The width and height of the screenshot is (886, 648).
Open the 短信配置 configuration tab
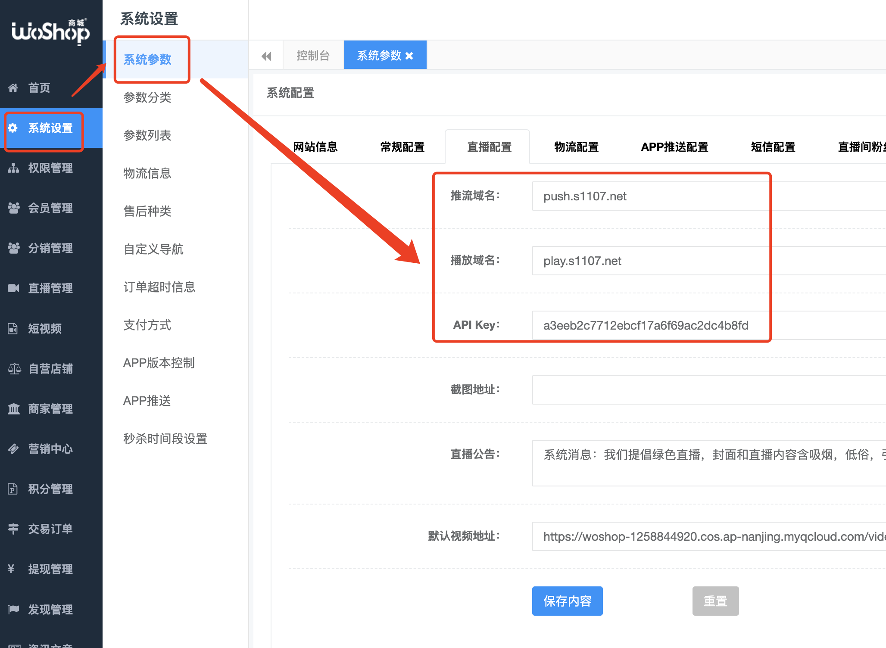tap(773, 147)
